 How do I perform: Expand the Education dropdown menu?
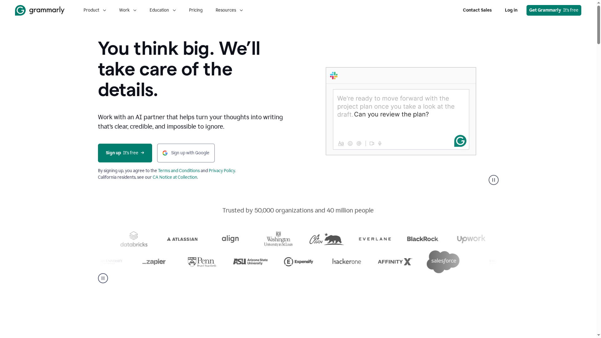point(163,10)
